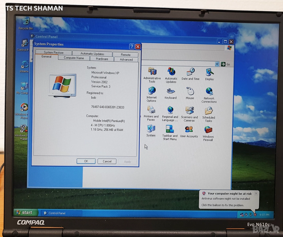Click Cancel in System Properties
The height and width of the screenshot is (237, 283).
click(107, 161)
